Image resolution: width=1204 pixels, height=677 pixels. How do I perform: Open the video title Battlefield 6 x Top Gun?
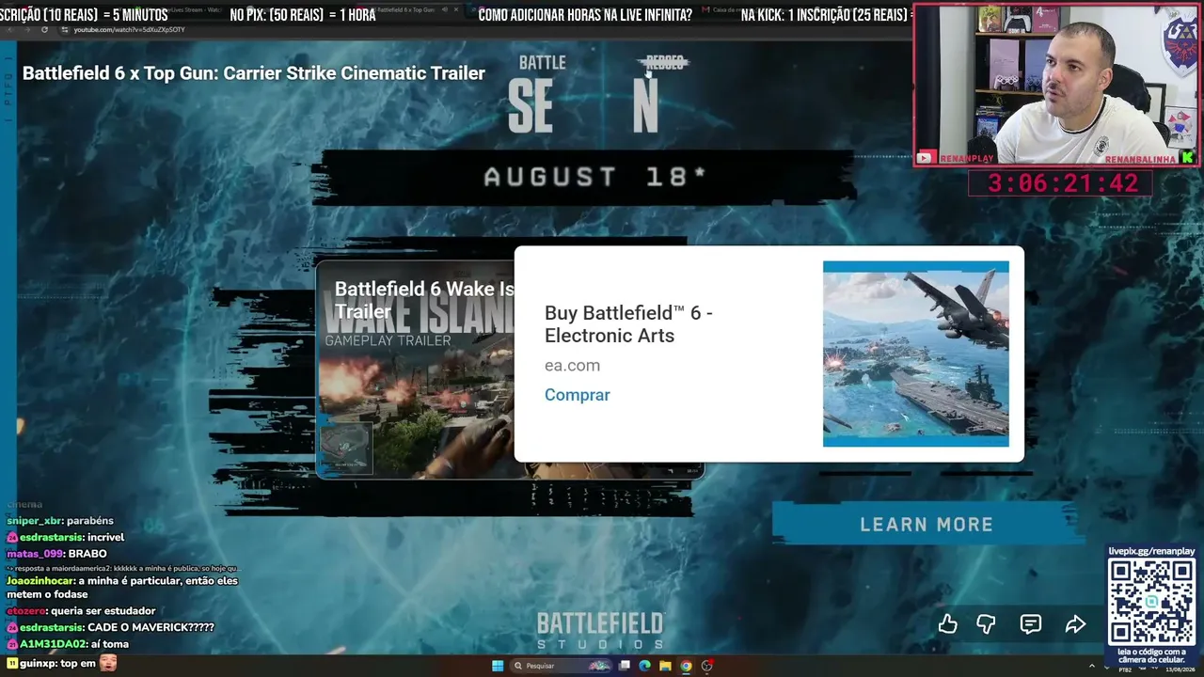click(x=254, y=73)
